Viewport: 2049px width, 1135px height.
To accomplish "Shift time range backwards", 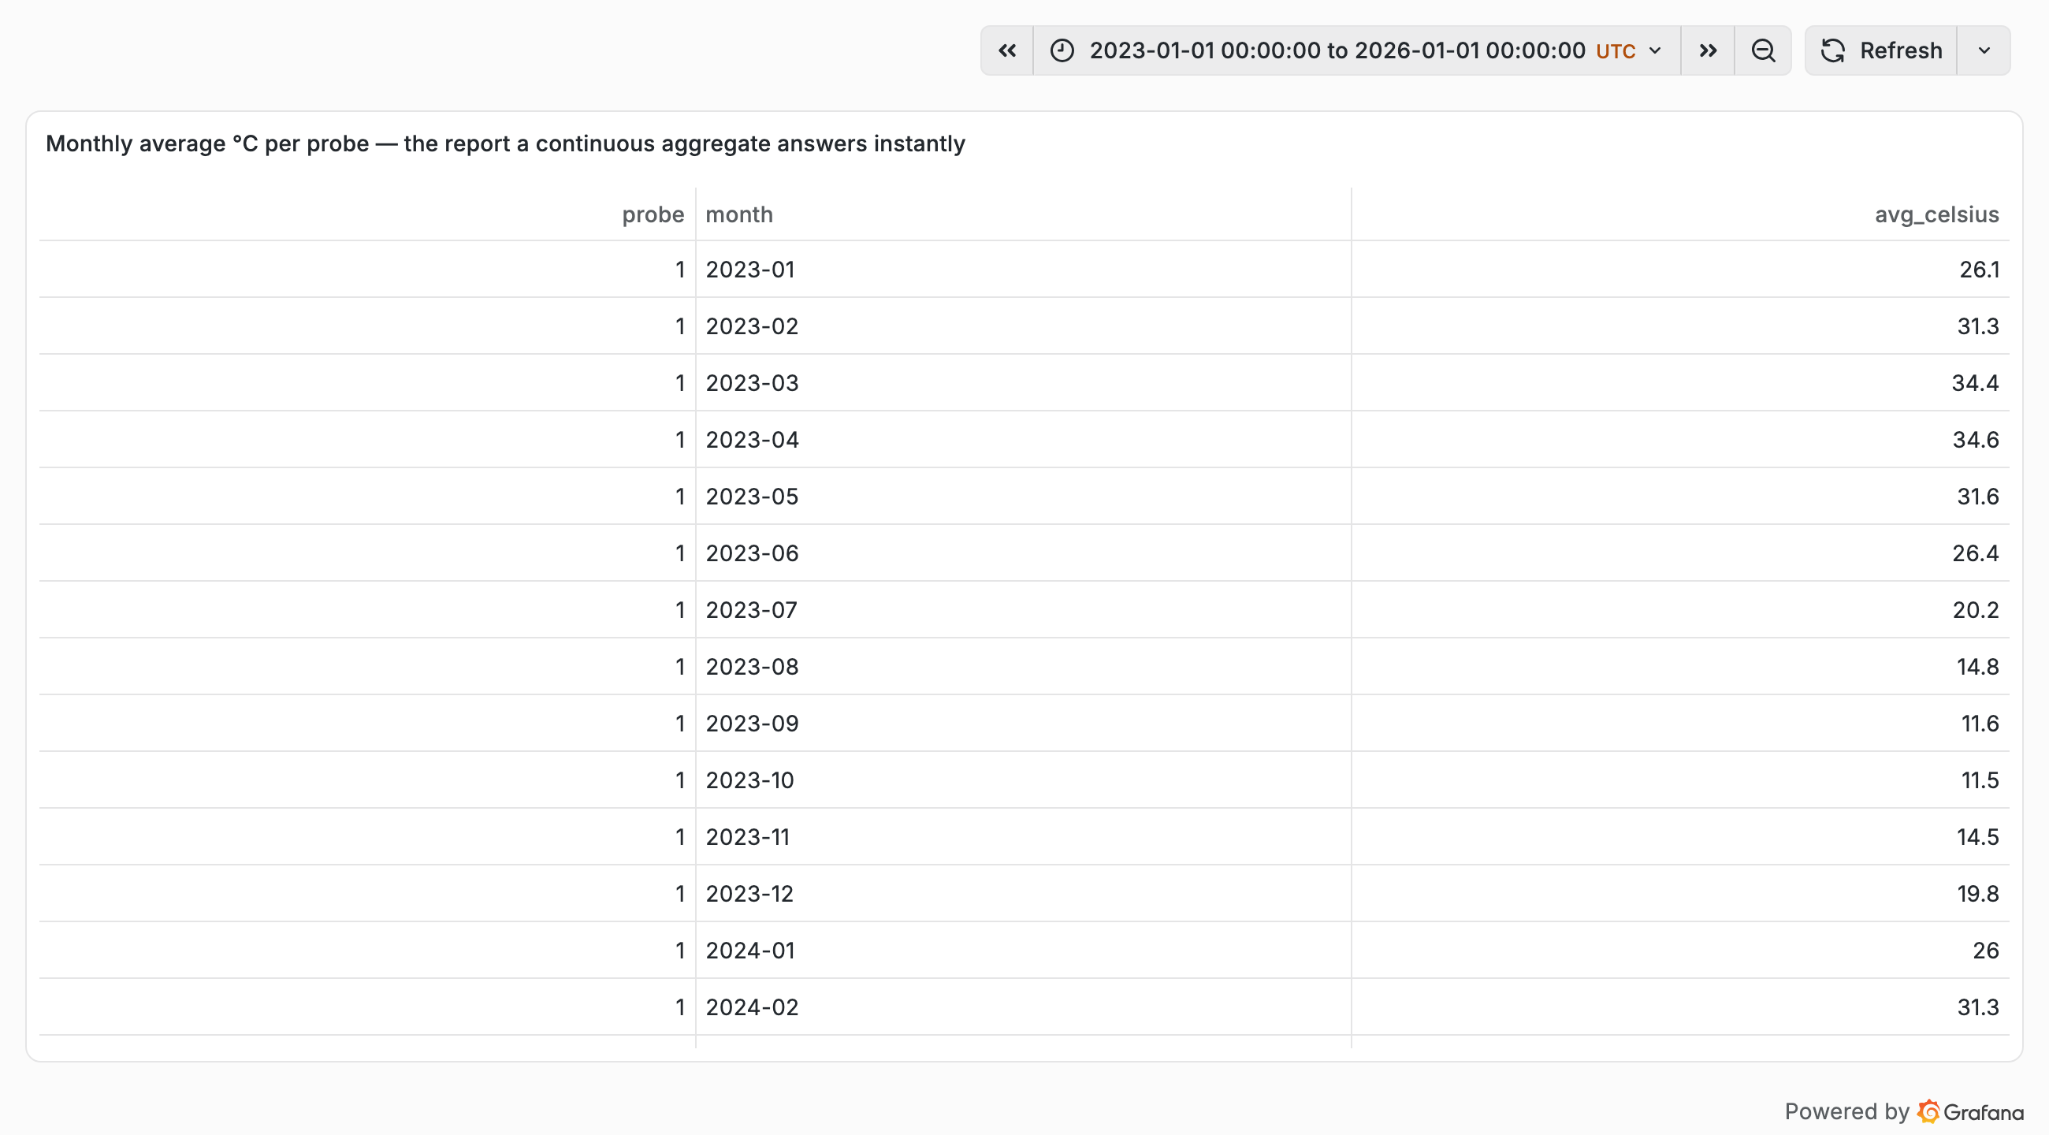I will point(1007,51).
